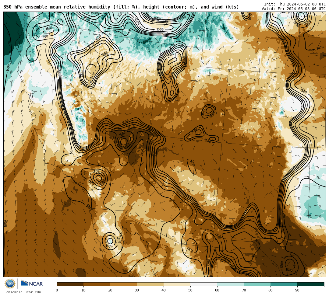Viewport: 329px width, 296px height.
Task: Click the '1470' contour label at the far upper right
Action: (320, 48)
